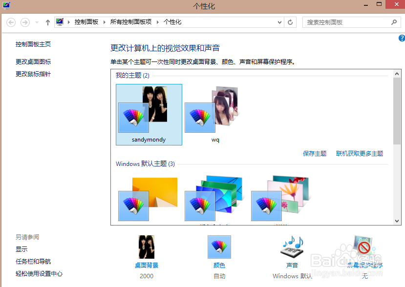
Task: Refresh the control panel view
Action: point(290,22)
